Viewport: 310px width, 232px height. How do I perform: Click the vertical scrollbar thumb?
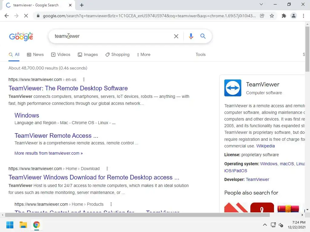307,49
